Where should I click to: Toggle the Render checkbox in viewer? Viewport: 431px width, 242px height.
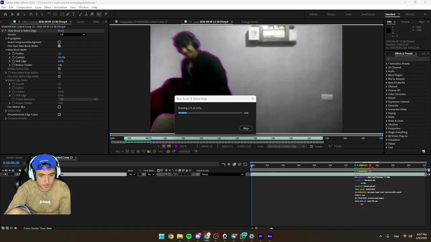pos(311,146)
